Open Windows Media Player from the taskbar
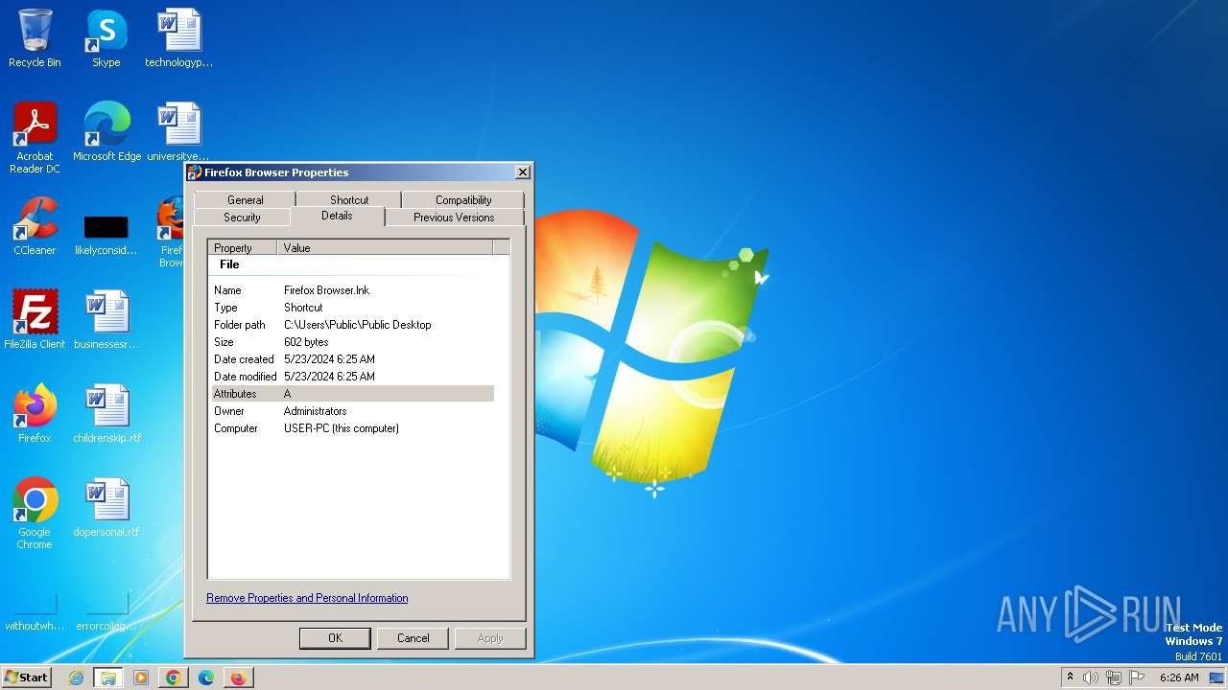This screenshot has width=1228, height=690. pos(141,678)
